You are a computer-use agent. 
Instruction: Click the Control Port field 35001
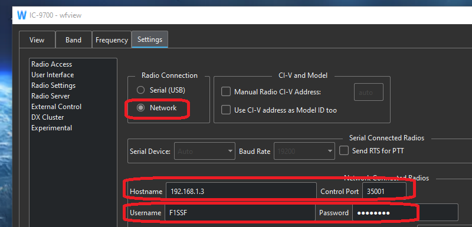click(x=384, y=191)
